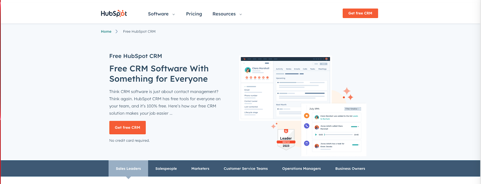This screenshot has height=184, width=481.
Task: Expand the Resources menu
Action: click(x=227, y=14)
